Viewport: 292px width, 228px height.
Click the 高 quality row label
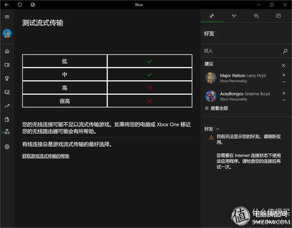(x=65, y=88)
